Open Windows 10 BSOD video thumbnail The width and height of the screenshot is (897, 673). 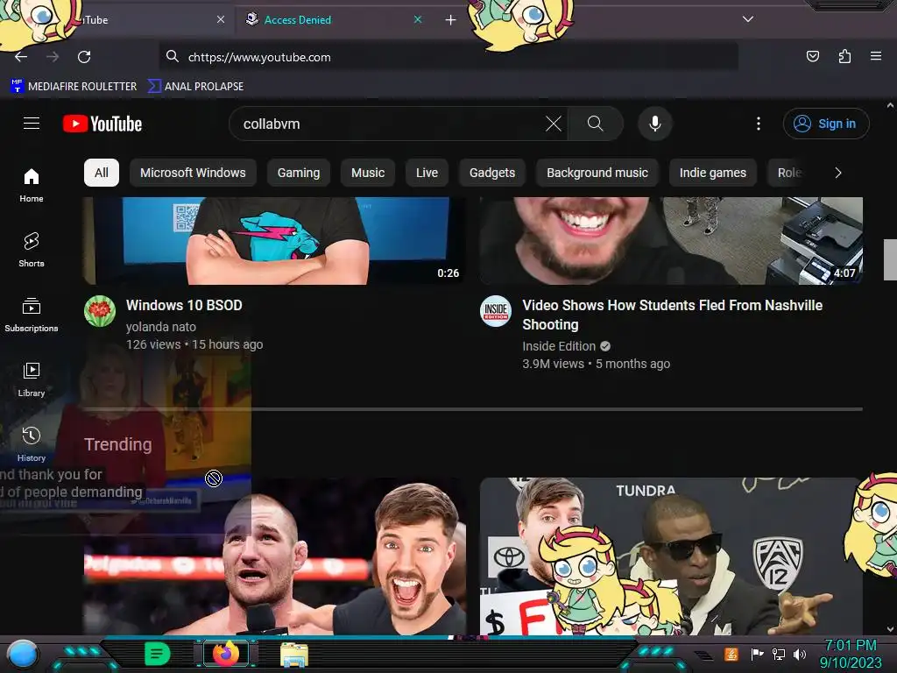274,240
